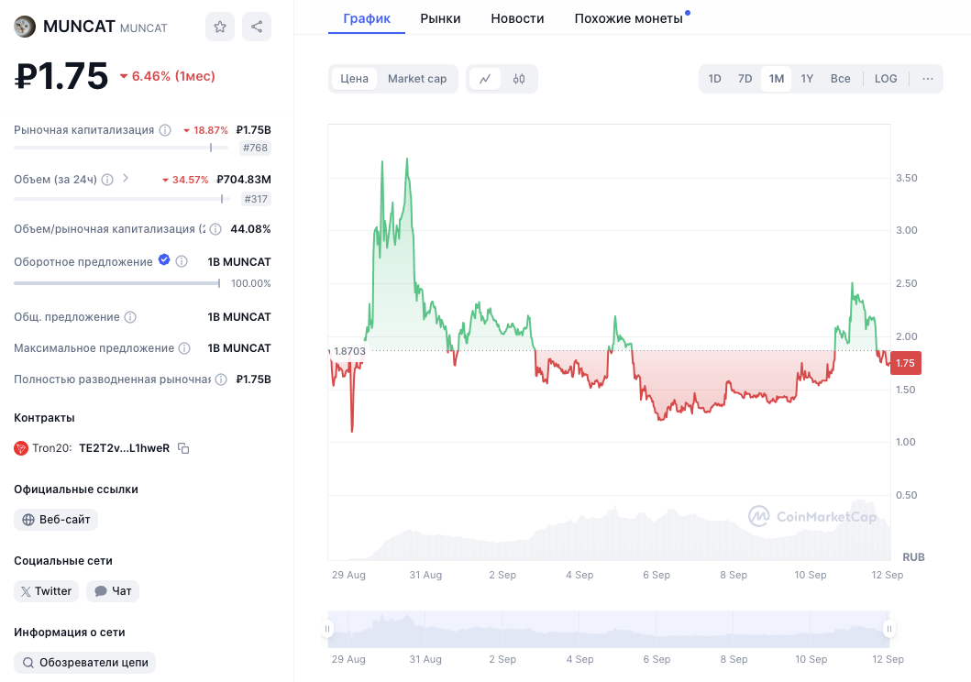The image size is (971, 682).
Task: Show info icon for Оборотное предложение
Action: click(x=182, y=262)
